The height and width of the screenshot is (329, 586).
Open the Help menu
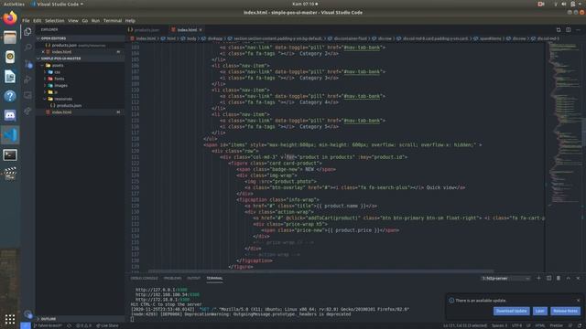coord(130,20)
